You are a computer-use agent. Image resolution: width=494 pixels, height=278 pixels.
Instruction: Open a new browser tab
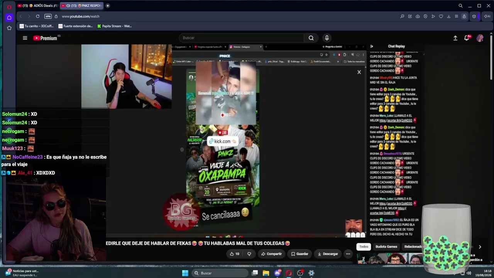(x=108, y=6)
